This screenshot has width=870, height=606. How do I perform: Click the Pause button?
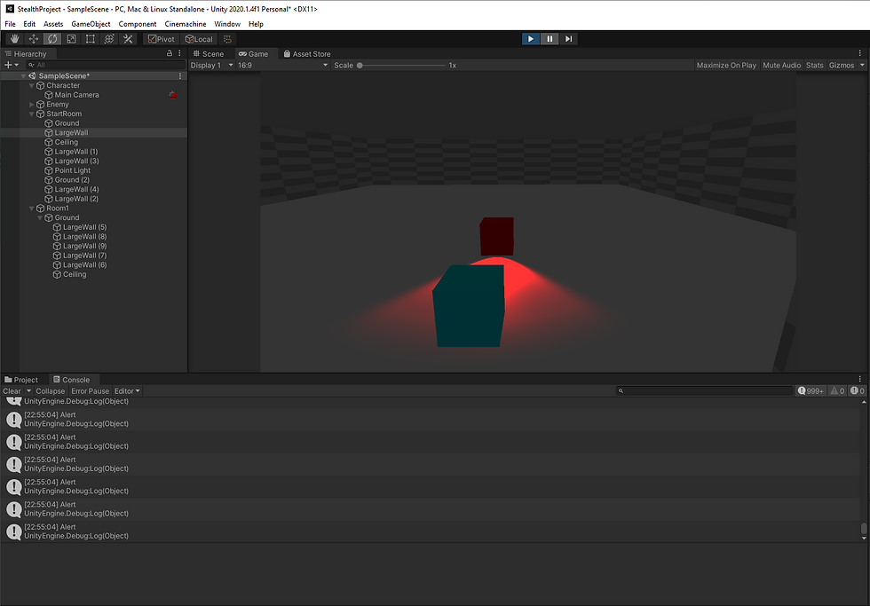(x=550, y=39)
